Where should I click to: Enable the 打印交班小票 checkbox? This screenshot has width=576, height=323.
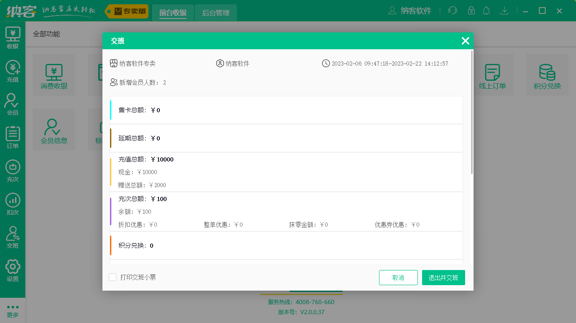[112, 277]
